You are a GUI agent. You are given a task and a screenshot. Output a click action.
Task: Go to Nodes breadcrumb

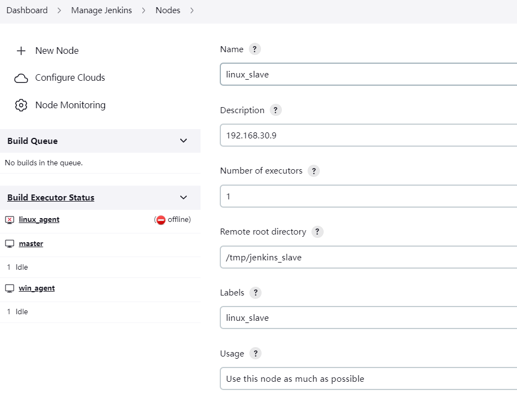coord(168,10)
